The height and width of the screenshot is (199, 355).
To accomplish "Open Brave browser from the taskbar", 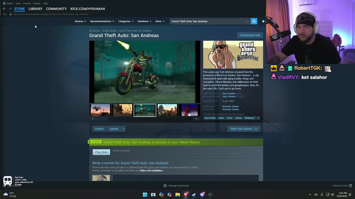I will [186, 195].
